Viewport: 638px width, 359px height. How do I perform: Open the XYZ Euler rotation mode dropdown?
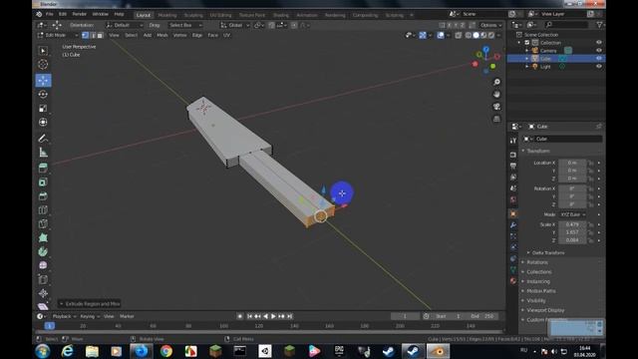point(572,214)
